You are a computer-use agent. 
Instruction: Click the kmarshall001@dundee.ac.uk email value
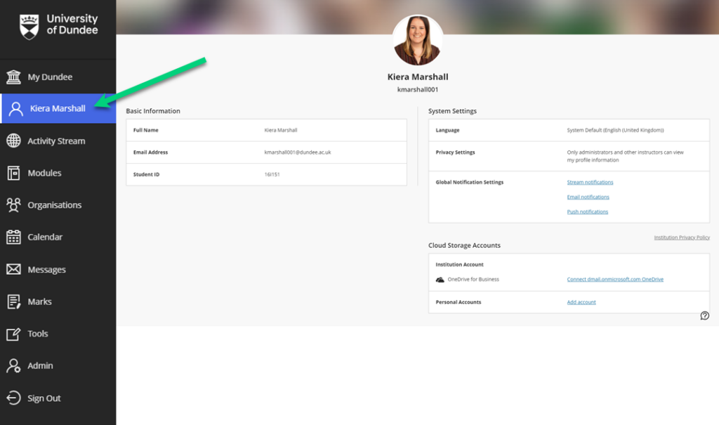pos(298,152)
